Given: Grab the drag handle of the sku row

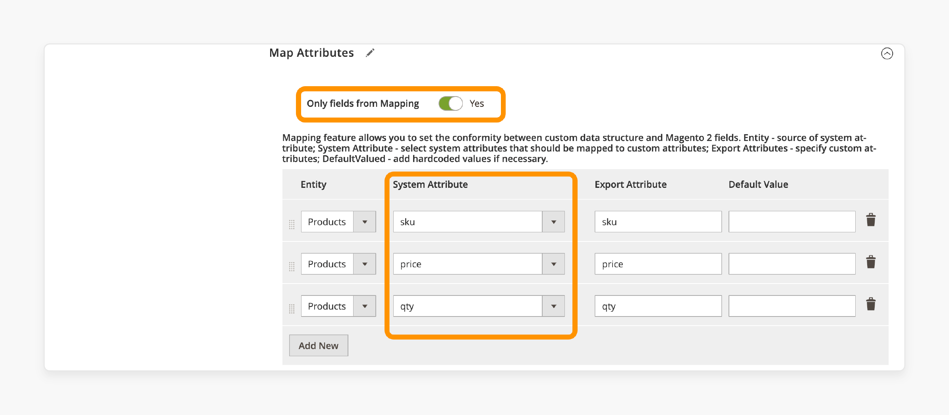Looking at the screenshot, I should pyautogui.click(x=292, y=224).
